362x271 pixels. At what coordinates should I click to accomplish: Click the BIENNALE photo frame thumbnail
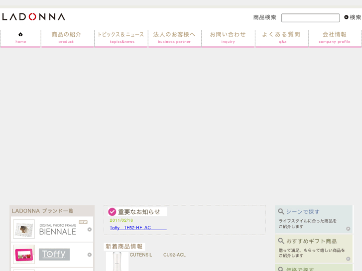[24, 229]
